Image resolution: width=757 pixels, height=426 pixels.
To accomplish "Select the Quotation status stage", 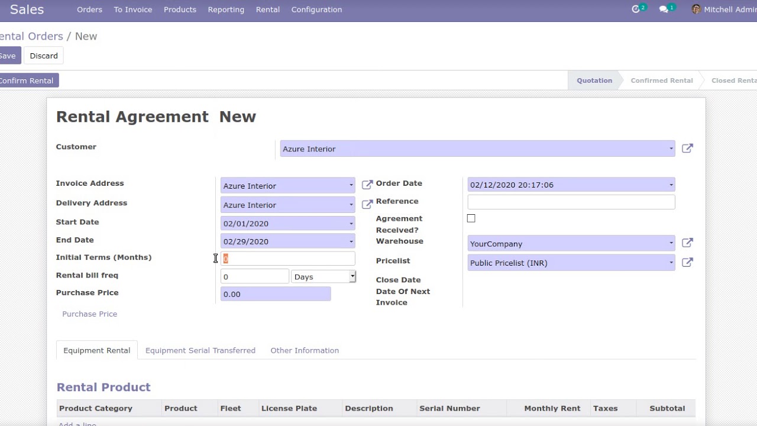I will [594, 80].
